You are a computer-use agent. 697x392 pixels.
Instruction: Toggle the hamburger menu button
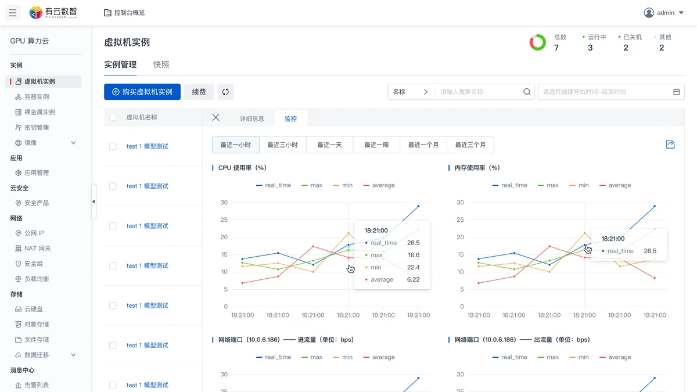13,13
